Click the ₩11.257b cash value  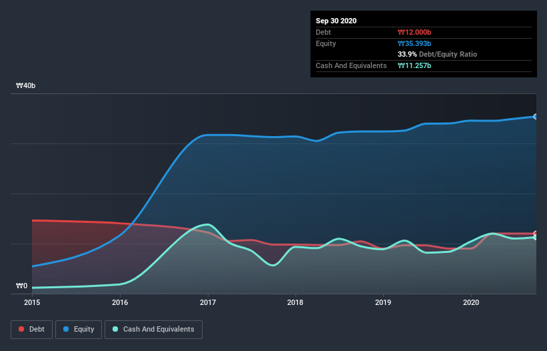click(414, 65)
